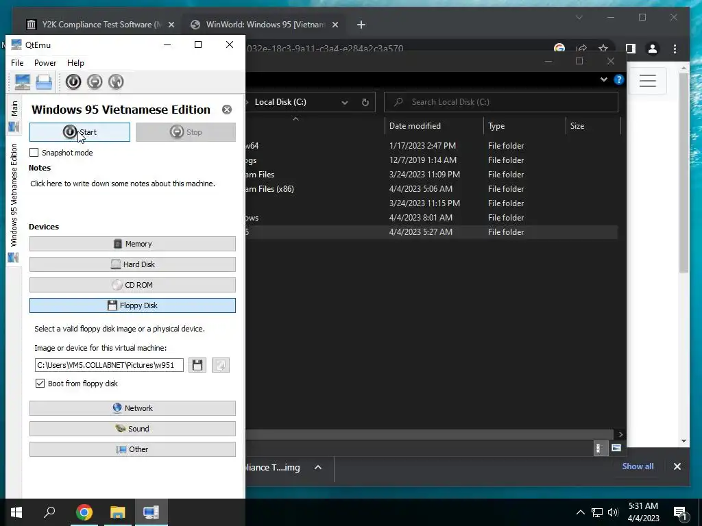Viewport: 702px width, 526px height.
Task: Open the File menu in QtEmu
Action: click(17, 62)
